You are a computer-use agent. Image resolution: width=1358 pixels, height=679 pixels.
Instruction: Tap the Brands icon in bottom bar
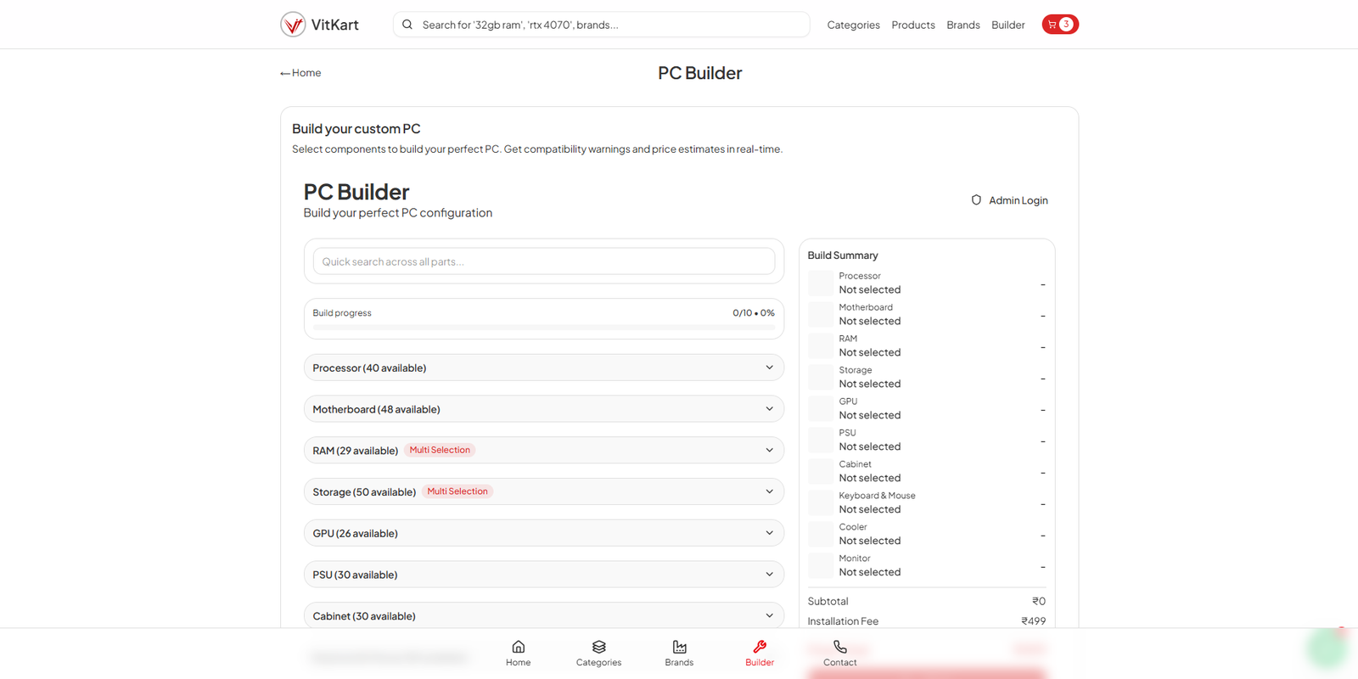pos(679,647)
